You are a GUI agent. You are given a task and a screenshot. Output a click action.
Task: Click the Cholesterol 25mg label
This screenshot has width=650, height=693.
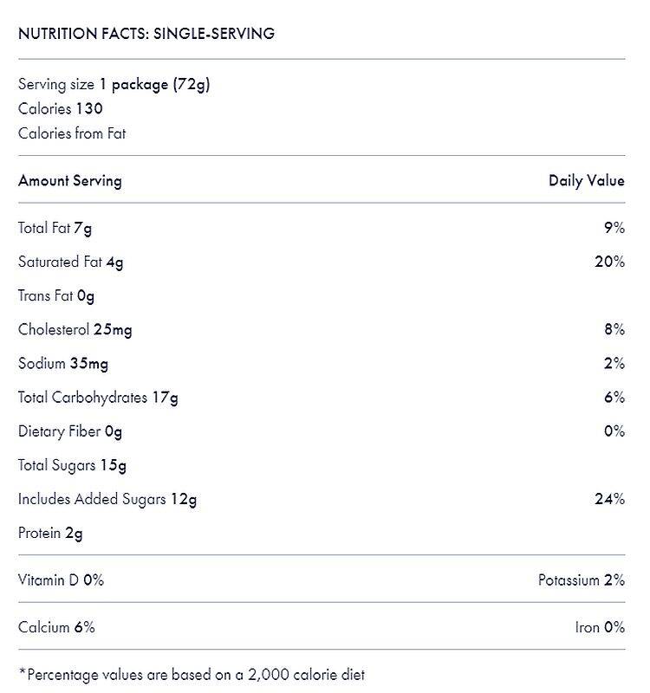pyautogui.click(x=75, y=329)
